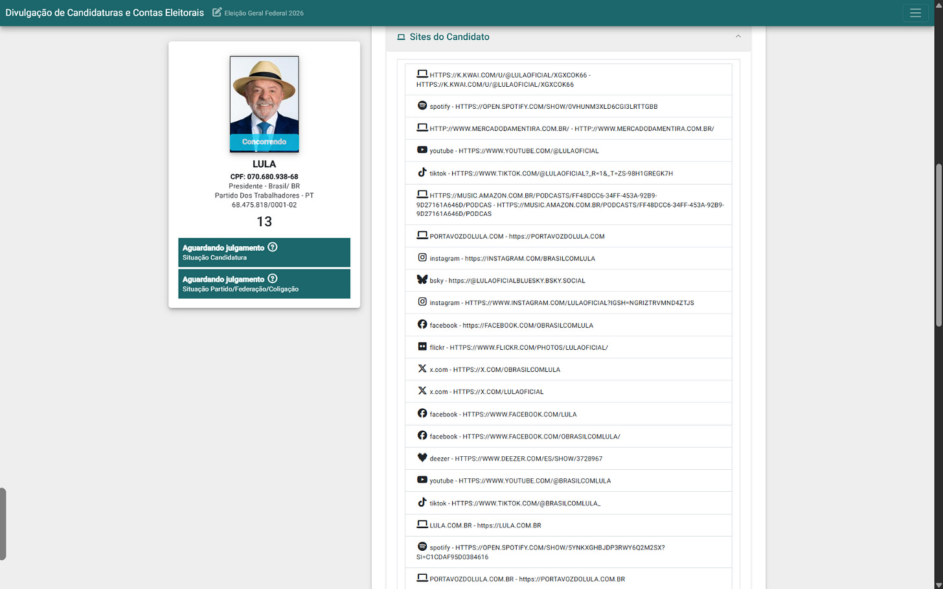Click the TikTok icon for @LULAOFICIAL
943x589 pixels.
click(x=422, y=172)
